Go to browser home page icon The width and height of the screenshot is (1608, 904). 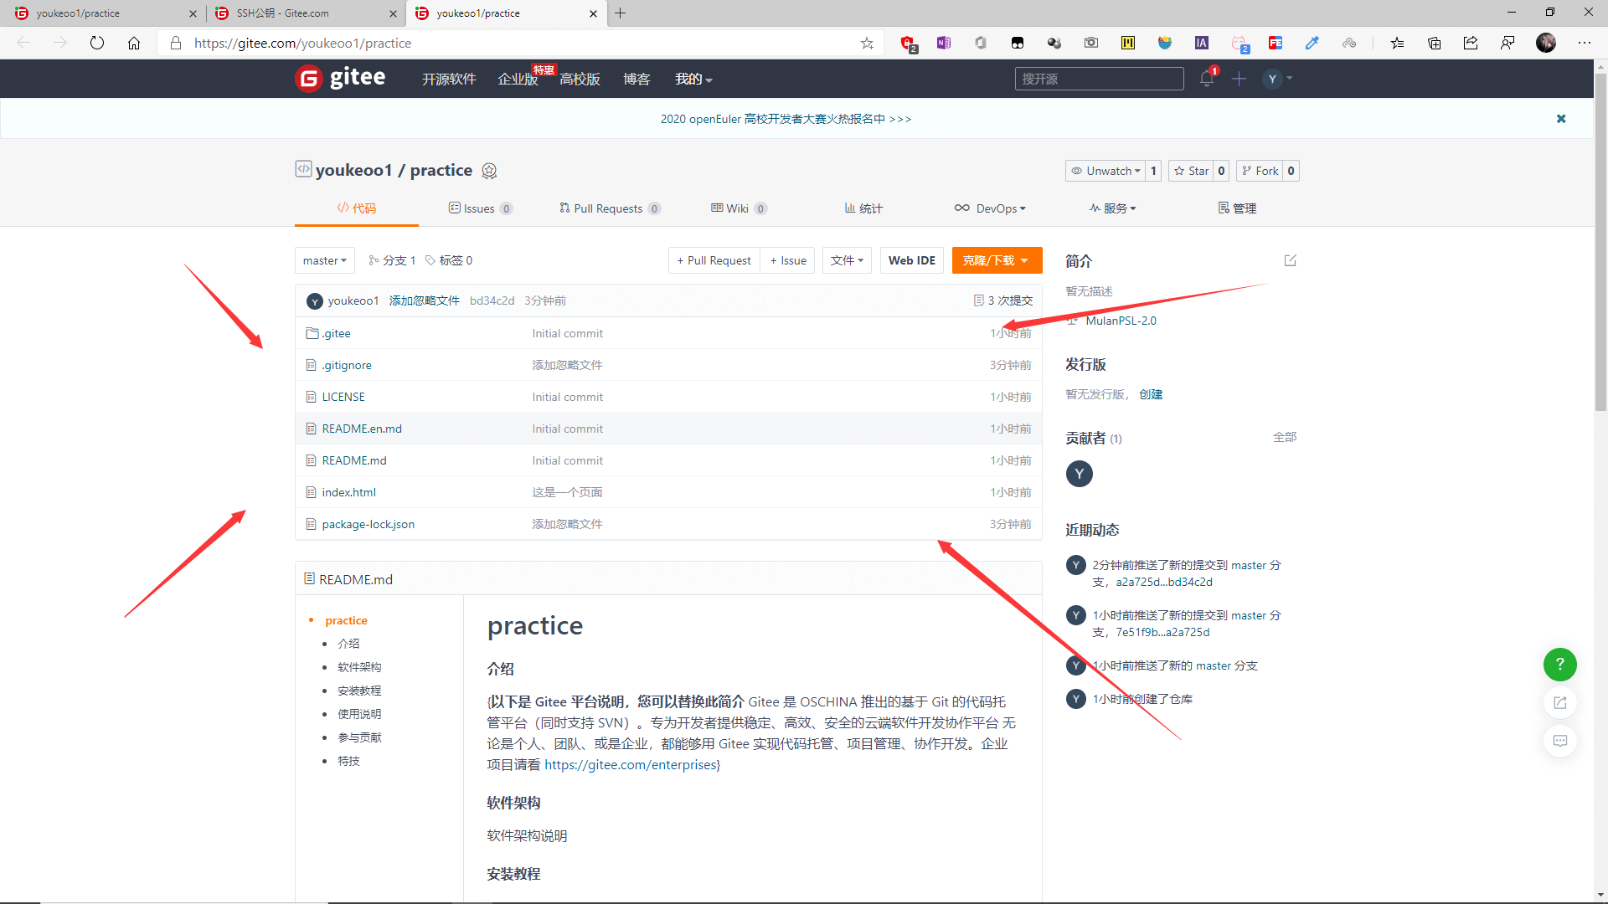(x=134, y=43)
